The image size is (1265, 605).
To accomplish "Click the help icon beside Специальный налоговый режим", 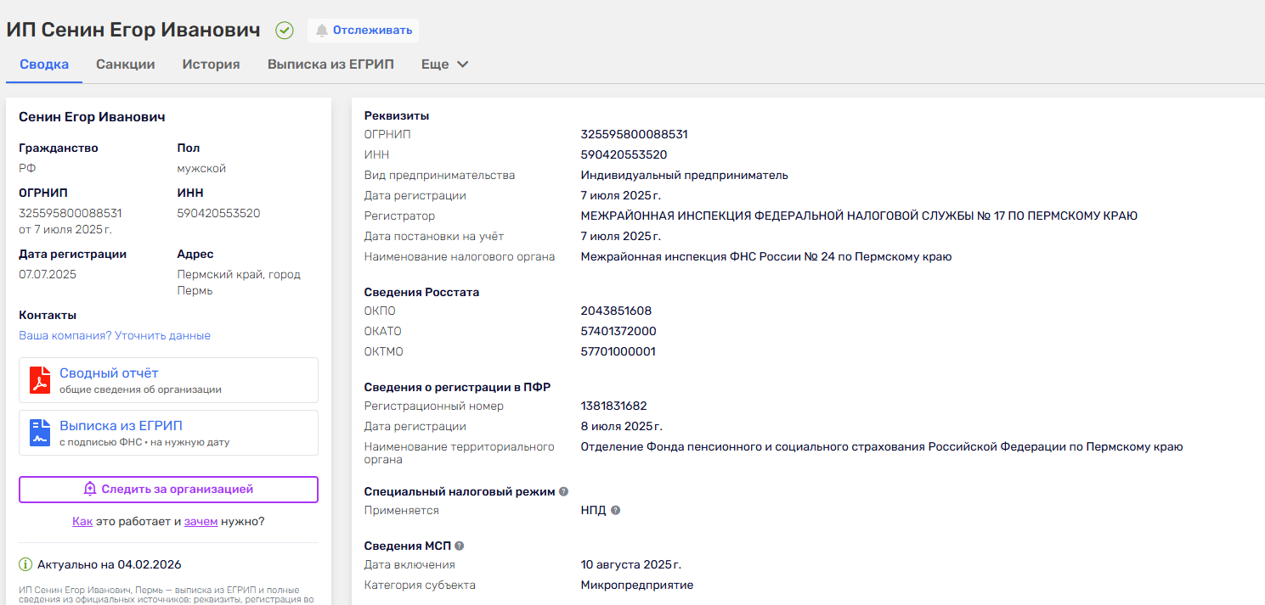I will pos(564,491).
